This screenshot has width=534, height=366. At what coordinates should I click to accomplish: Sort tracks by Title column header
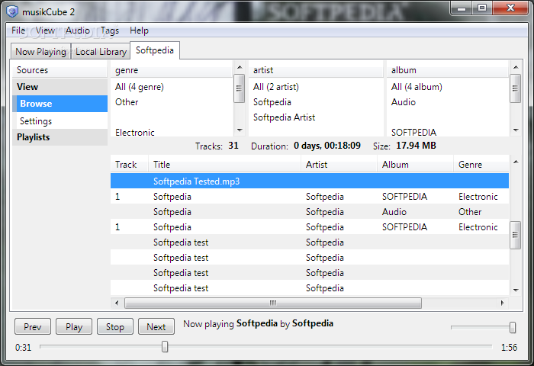225,165
